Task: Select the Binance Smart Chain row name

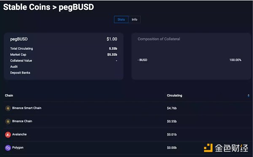Action: pyautogui.click(x=27, y=108)
